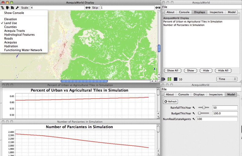Click the BudgetThisYear value field
The height and width of the screenshot is (156, 242).
pyautogui.click(x=225, y=113)
